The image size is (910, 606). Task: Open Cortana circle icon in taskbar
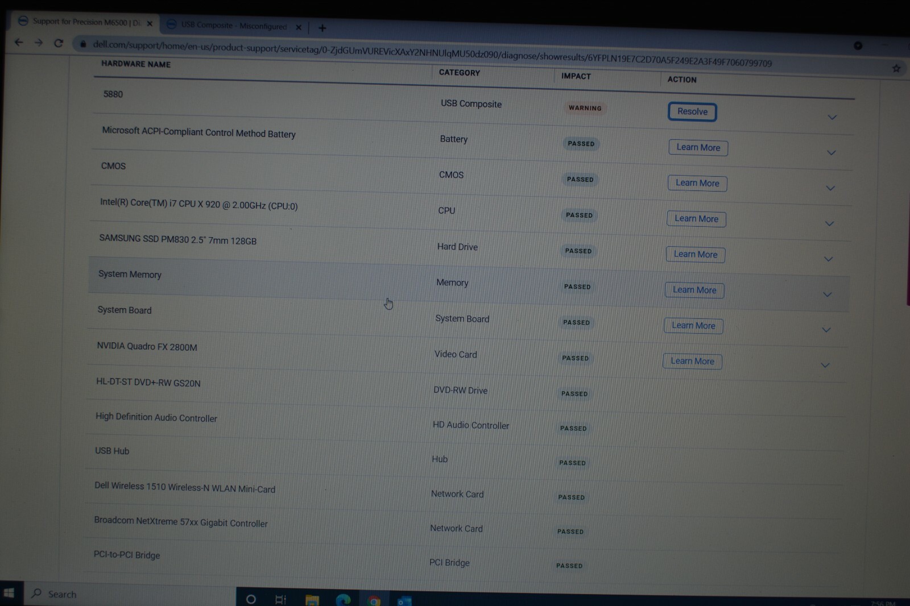(x=250, y=599)
